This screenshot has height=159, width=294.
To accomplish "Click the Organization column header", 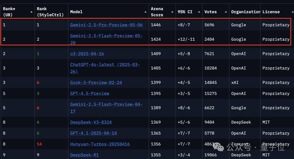I will point(246,12).
